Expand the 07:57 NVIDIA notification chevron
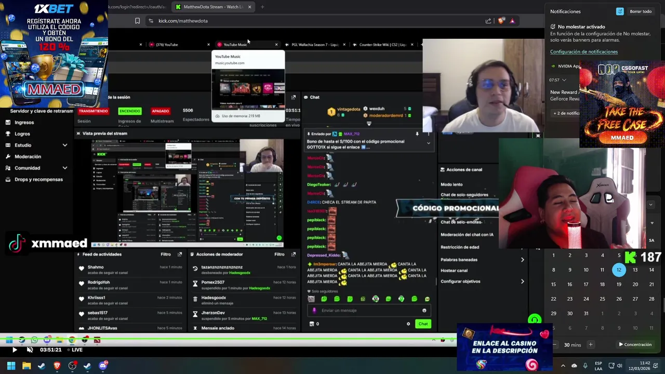 pyautogui.click(x=564, y=80)
